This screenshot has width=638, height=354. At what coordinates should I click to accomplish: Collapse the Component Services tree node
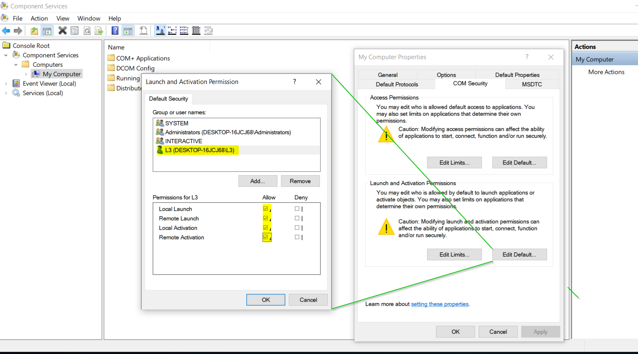pos(6,55)
